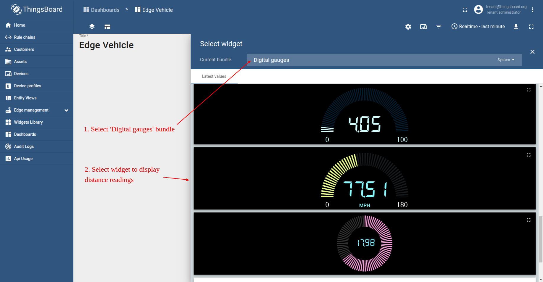543x282 pixels.
Task: Click the Widgets Library icon
Action: [x=8, y=122]
